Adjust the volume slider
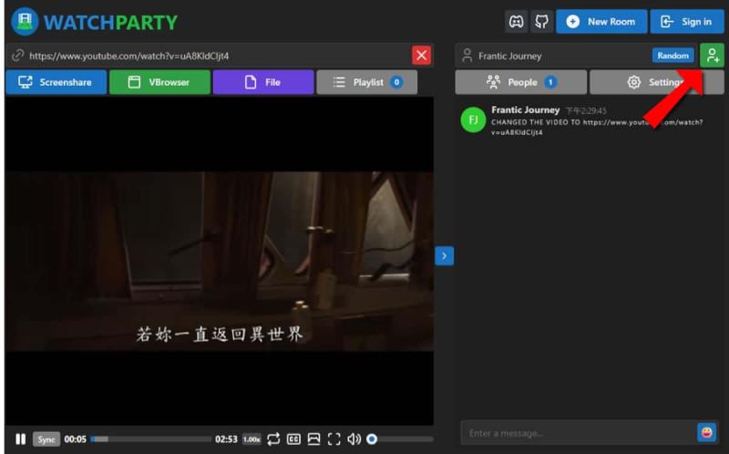This screenshot has height=454, width=729. (400, 439)
